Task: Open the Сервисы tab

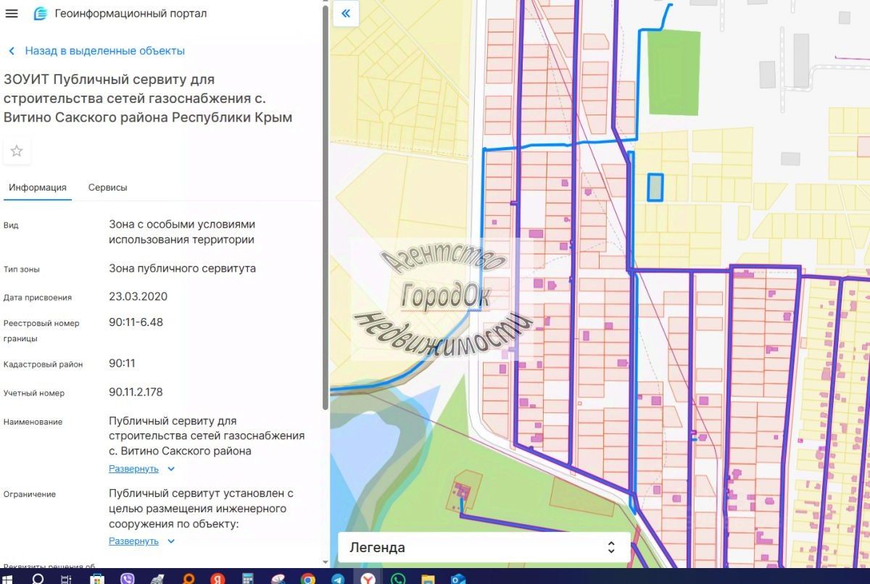Action: [x=107, y=187]
